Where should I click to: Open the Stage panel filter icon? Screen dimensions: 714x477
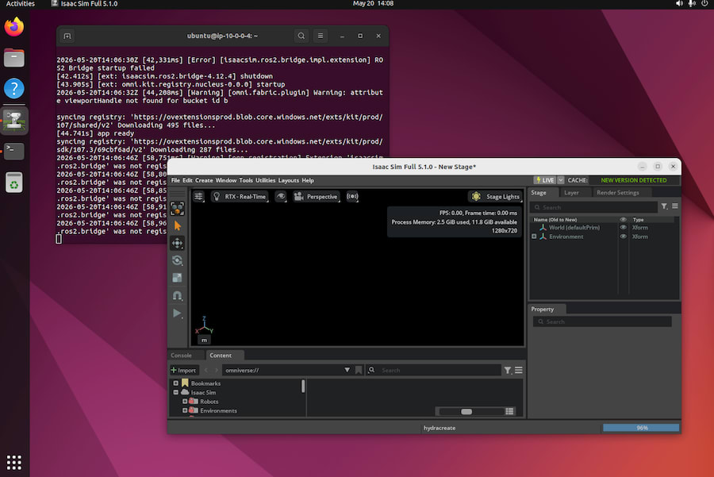664,206
